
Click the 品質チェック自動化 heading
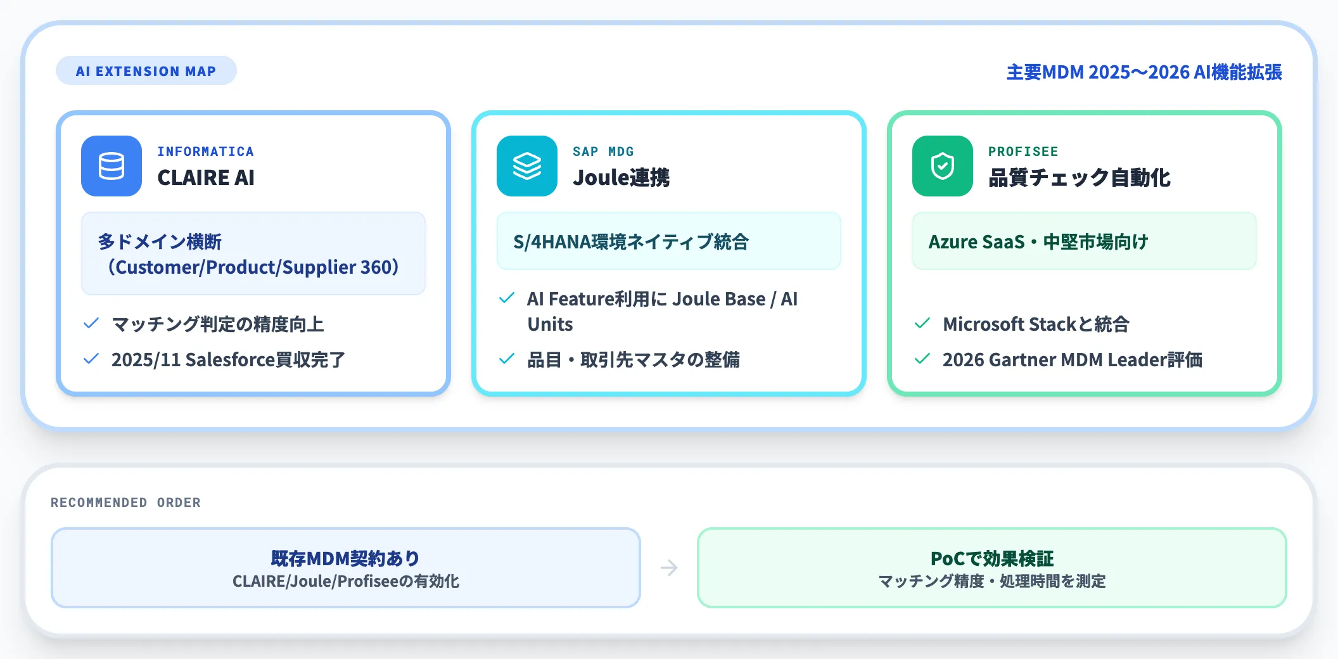(1080, 178)
